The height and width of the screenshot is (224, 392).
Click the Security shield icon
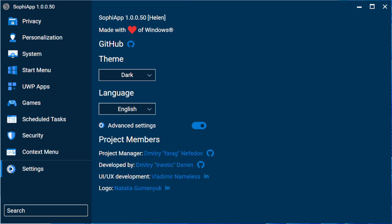click(x=12, y=135)
